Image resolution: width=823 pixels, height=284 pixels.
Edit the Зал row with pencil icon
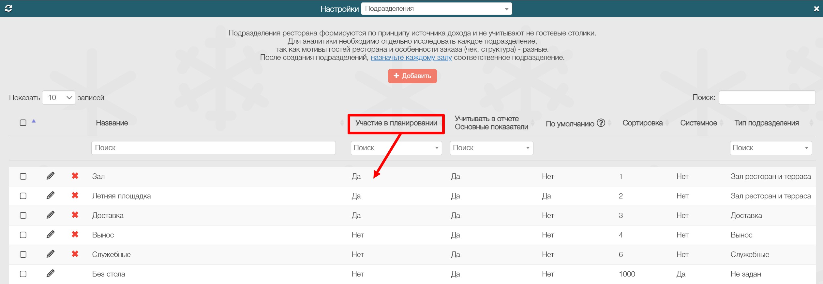(50, 176)
